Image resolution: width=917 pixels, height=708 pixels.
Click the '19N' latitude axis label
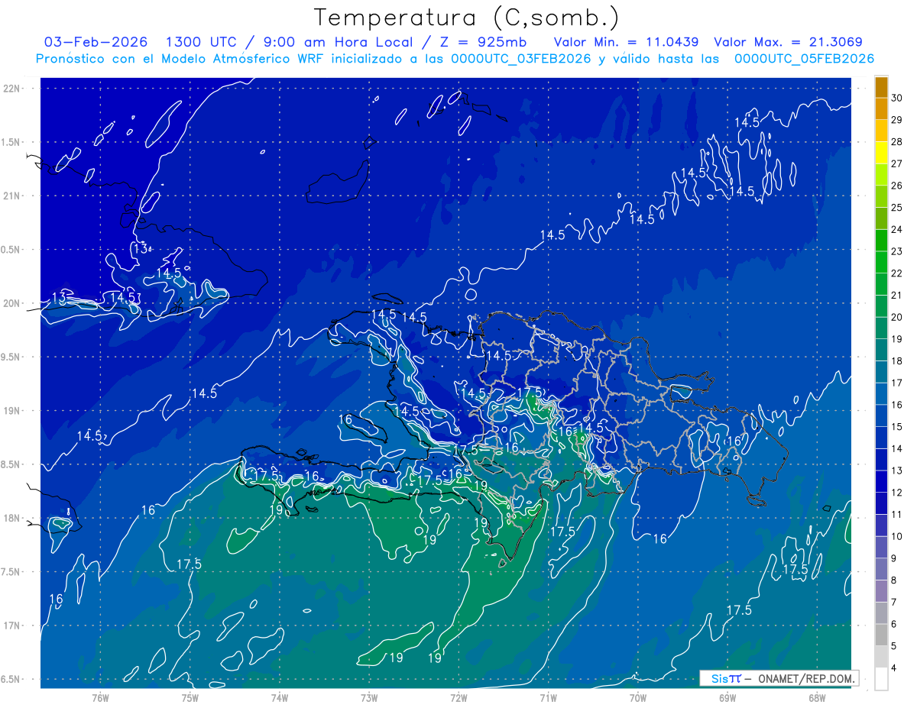(13, 410)
